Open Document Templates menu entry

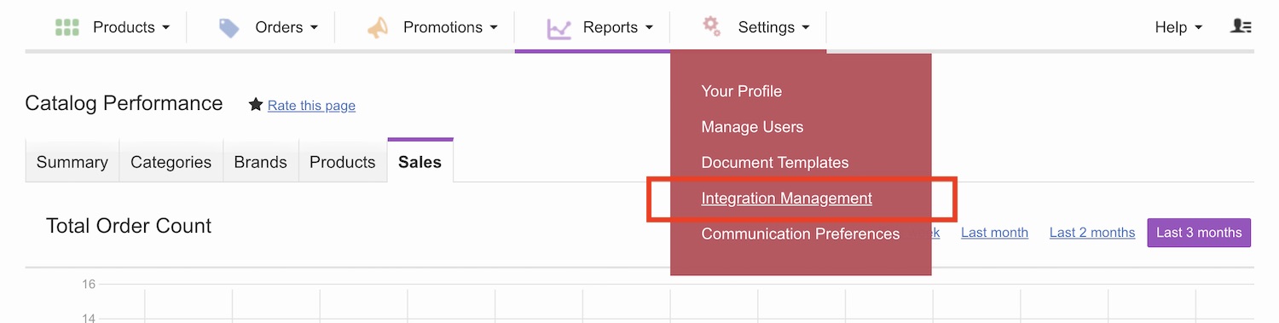tap(775, 163)
